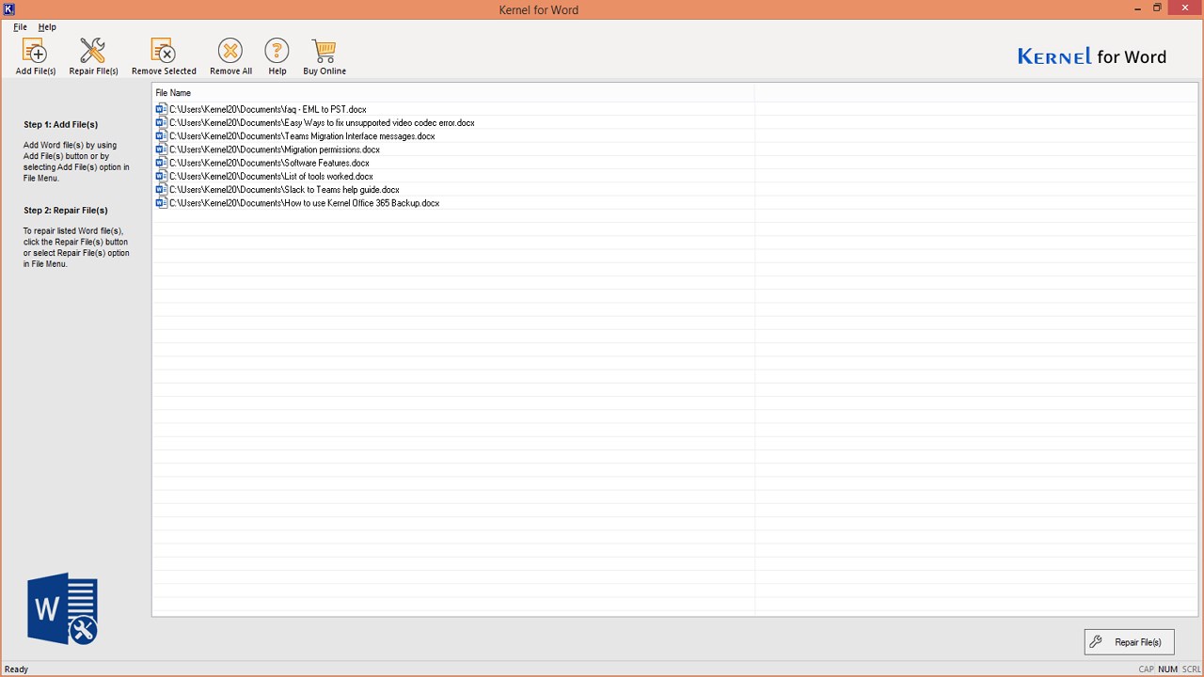Viewport: 1204px width, 677px height.
Task: Open the Help menu in menu bar
Action: (x=47, y=27)
